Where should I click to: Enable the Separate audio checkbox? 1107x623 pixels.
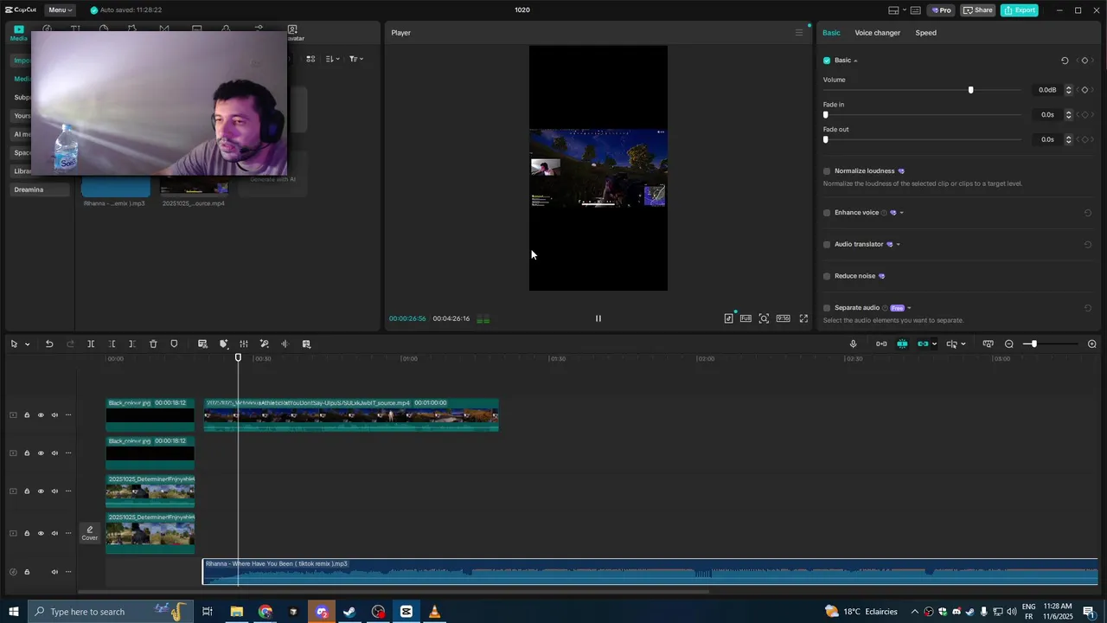[827, 308]
